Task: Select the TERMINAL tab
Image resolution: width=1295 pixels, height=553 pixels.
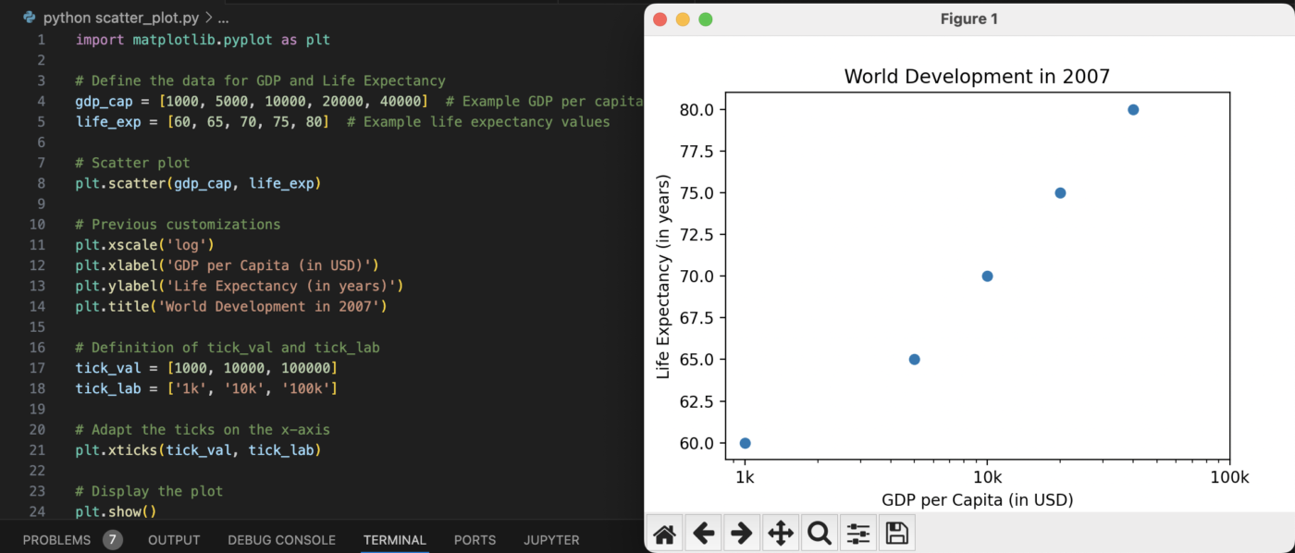Action: click(394, 540)
